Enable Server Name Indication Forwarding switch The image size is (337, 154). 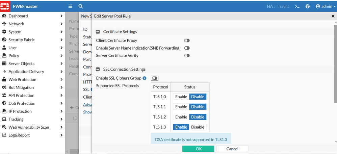187,48
